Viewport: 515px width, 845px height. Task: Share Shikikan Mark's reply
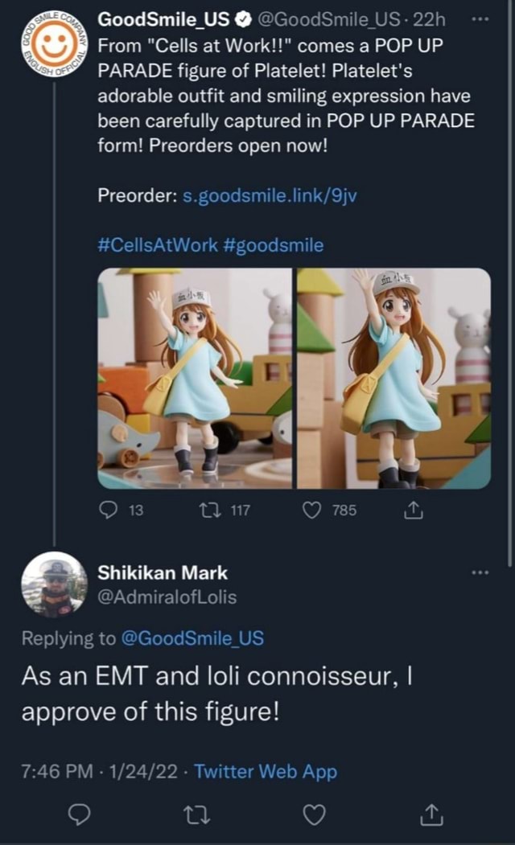[427, 814]
